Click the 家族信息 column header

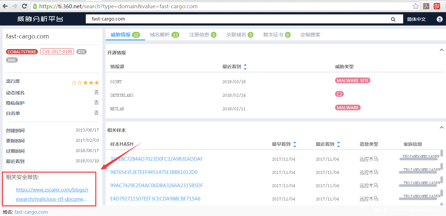pyautogui.click(x=413, y=144)
